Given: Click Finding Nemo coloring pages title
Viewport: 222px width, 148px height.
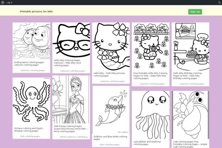Looking at the screenshot, I should pyautogui.click(x=30, y=64).
